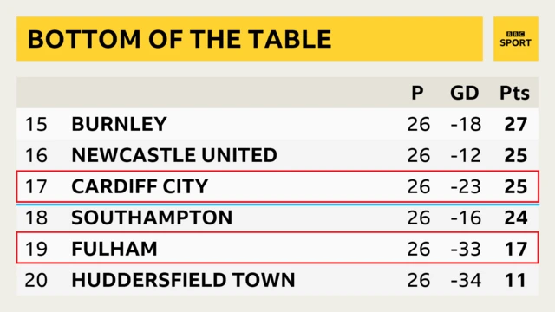Click the Bottom of the Table heading
The width and height of the screenshot is (555, 312).
[180, 39]
